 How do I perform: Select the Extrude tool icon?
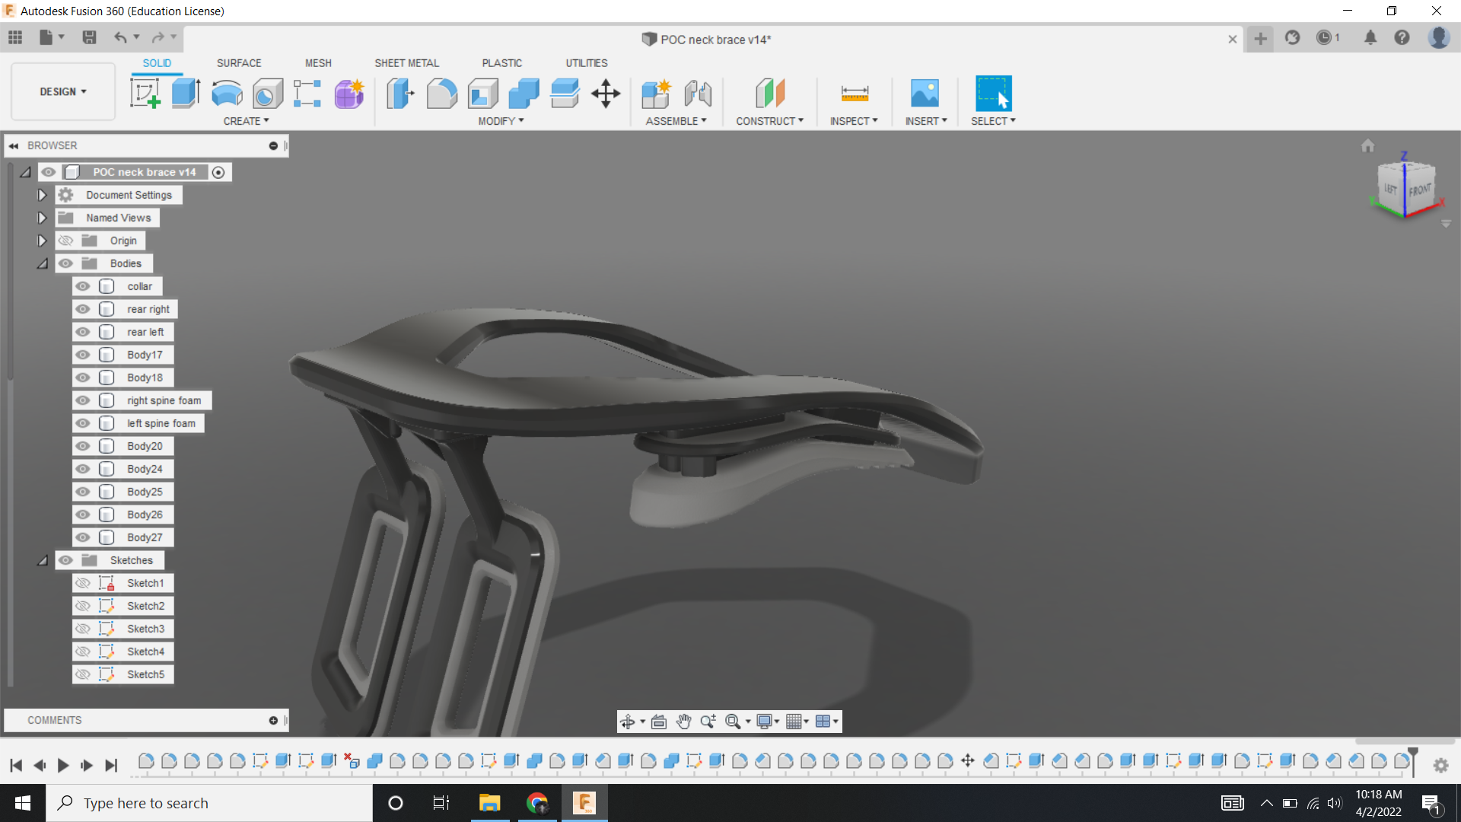click(x=186, y=94)
